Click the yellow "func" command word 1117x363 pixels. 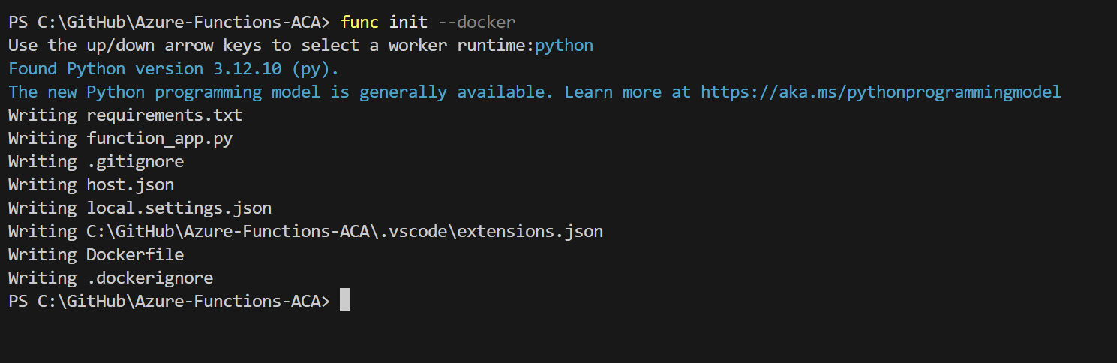[x=359, y=22]
